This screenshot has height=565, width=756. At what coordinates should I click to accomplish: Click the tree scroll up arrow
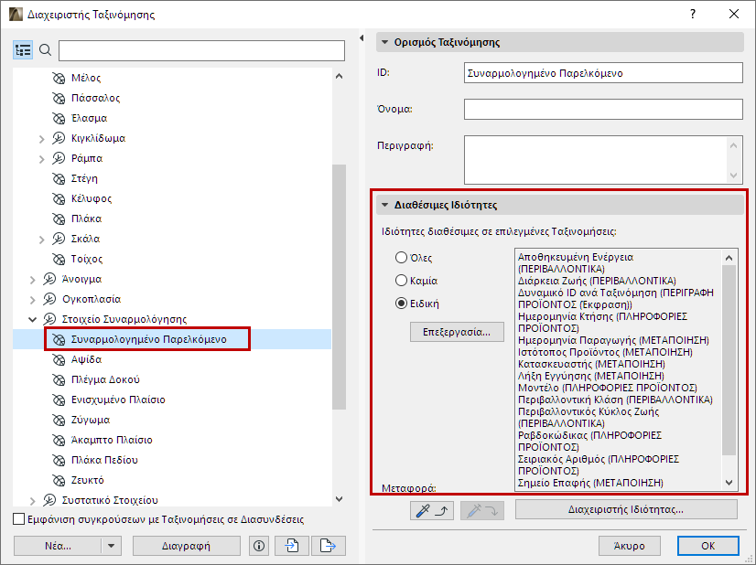[x=339, y=76]
